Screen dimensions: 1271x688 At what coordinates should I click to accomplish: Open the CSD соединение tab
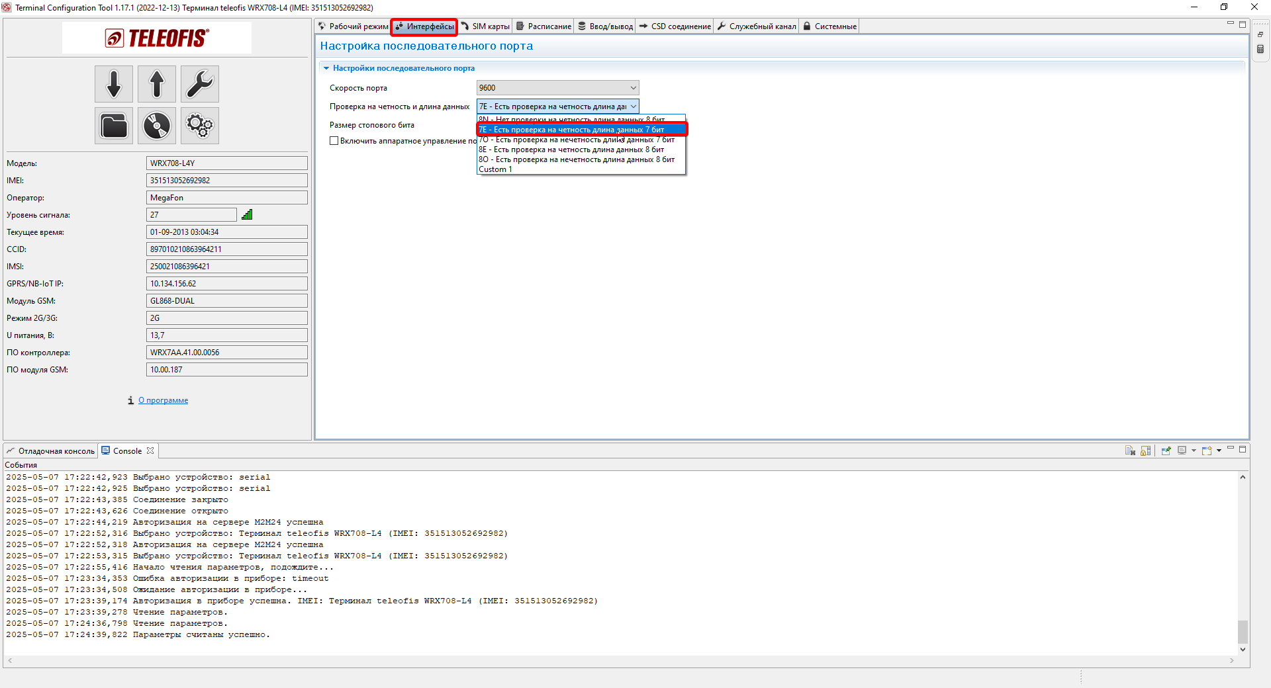675,26
